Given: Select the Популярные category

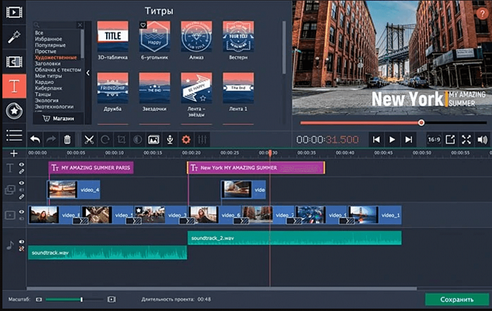Looking at the screenshot, I should point(50,45).
